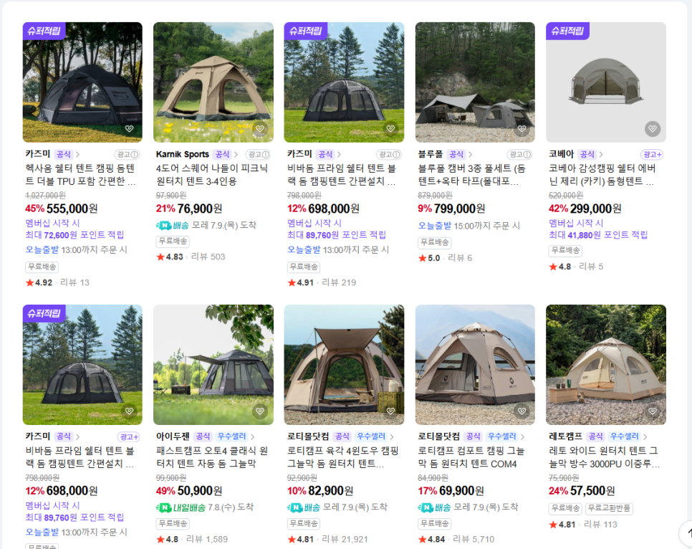The width and height of the screenshot is (692, 549).
Task: Open 카즈미 헥사움 쉘터 tent thumbnail
Action: click(x=82, y=82)
